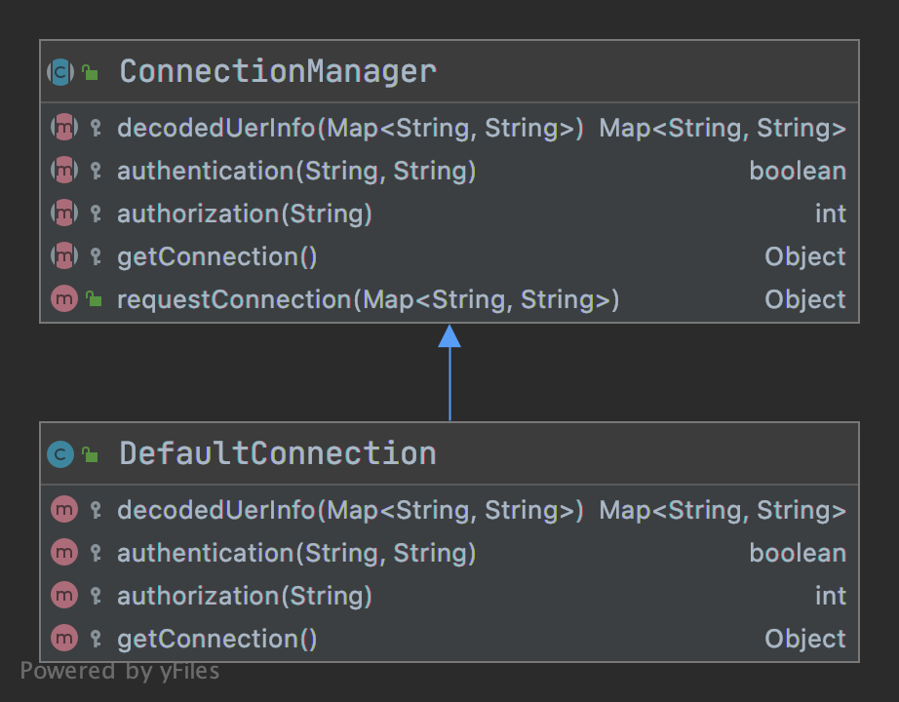The width and height of the screenshot is (899, 702).
Task: Click the public lock icon next to DefaultConnection
Action: (x=90, y=454)
